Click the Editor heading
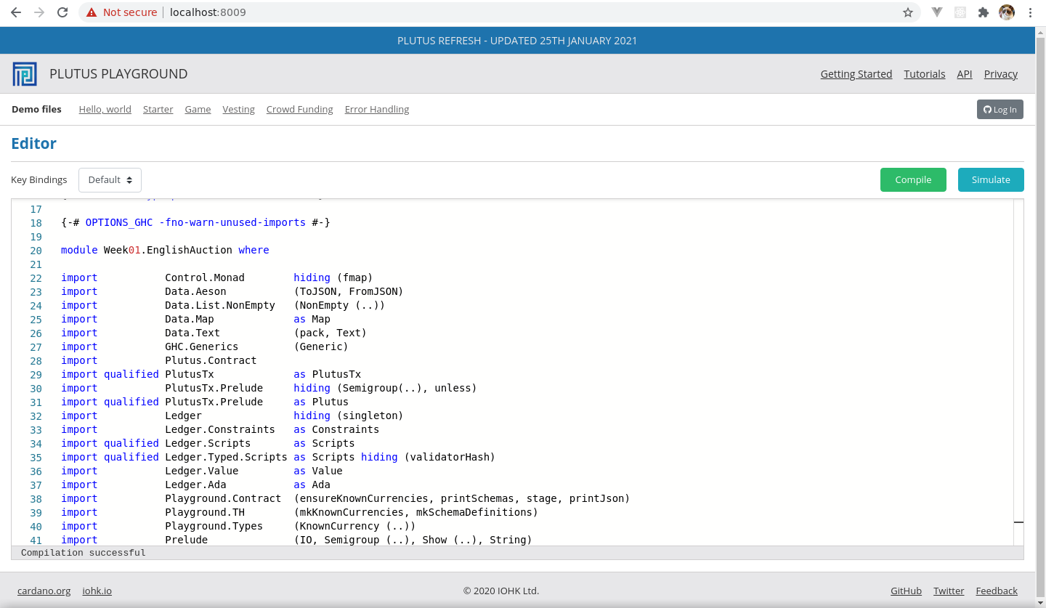The width and height of the screenshot is (1046, 608). click(33, 144)
